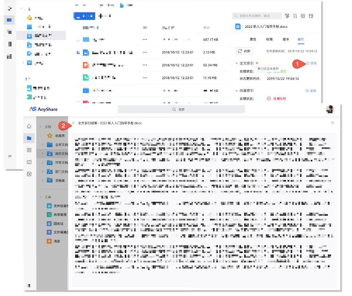Go back from 全文索引结果 using the back arrow
Image resolution: width=352 pixels, height=296 pixels.
click(73, 123)
